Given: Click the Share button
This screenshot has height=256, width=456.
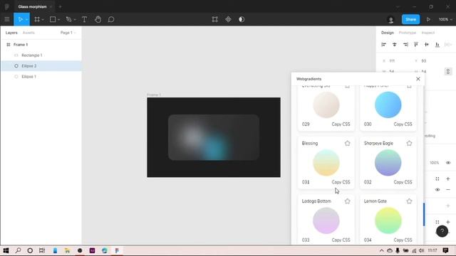Looking at the screenshot, I should [x=410, y=19].
